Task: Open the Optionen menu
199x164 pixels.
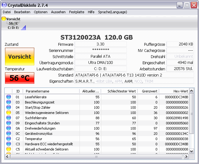Action: point(41,12)
